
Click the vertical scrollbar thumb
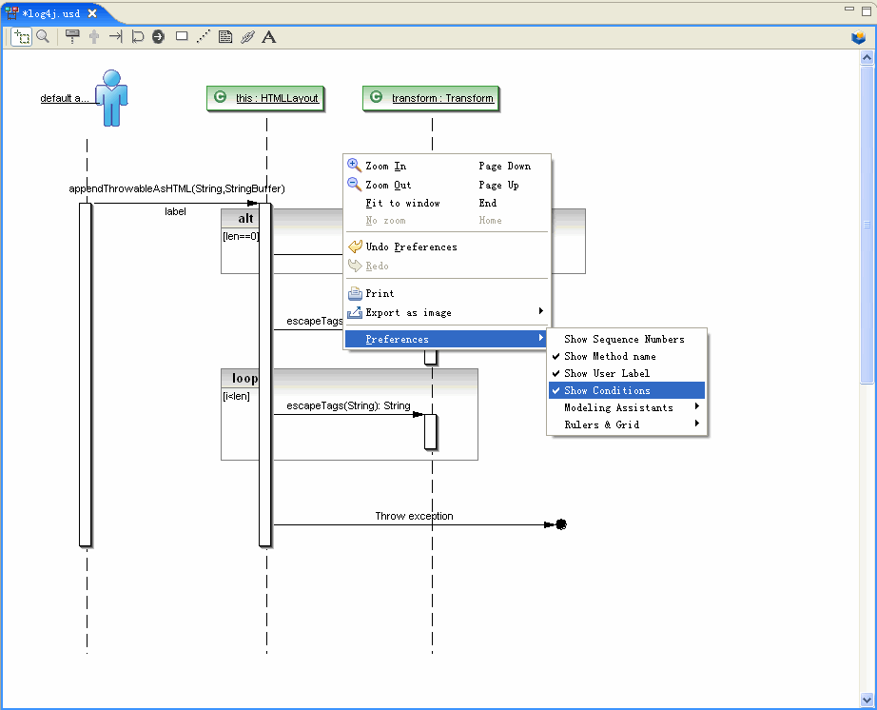[x=867, y=225]
